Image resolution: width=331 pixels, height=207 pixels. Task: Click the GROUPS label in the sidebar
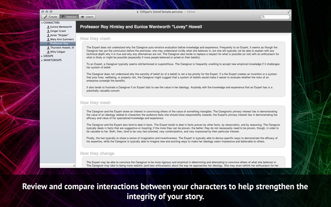48,56
